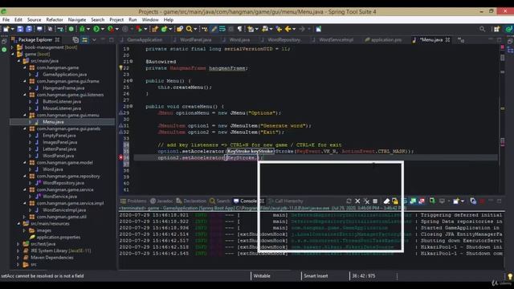Toggle Mark Occurrences pencil icon
The width and height of the screenshot is (514, 289).
[x=214, y=29]
